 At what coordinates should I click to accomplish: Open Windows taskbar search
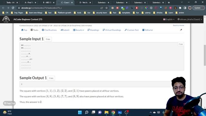click(x=87, y=112)
